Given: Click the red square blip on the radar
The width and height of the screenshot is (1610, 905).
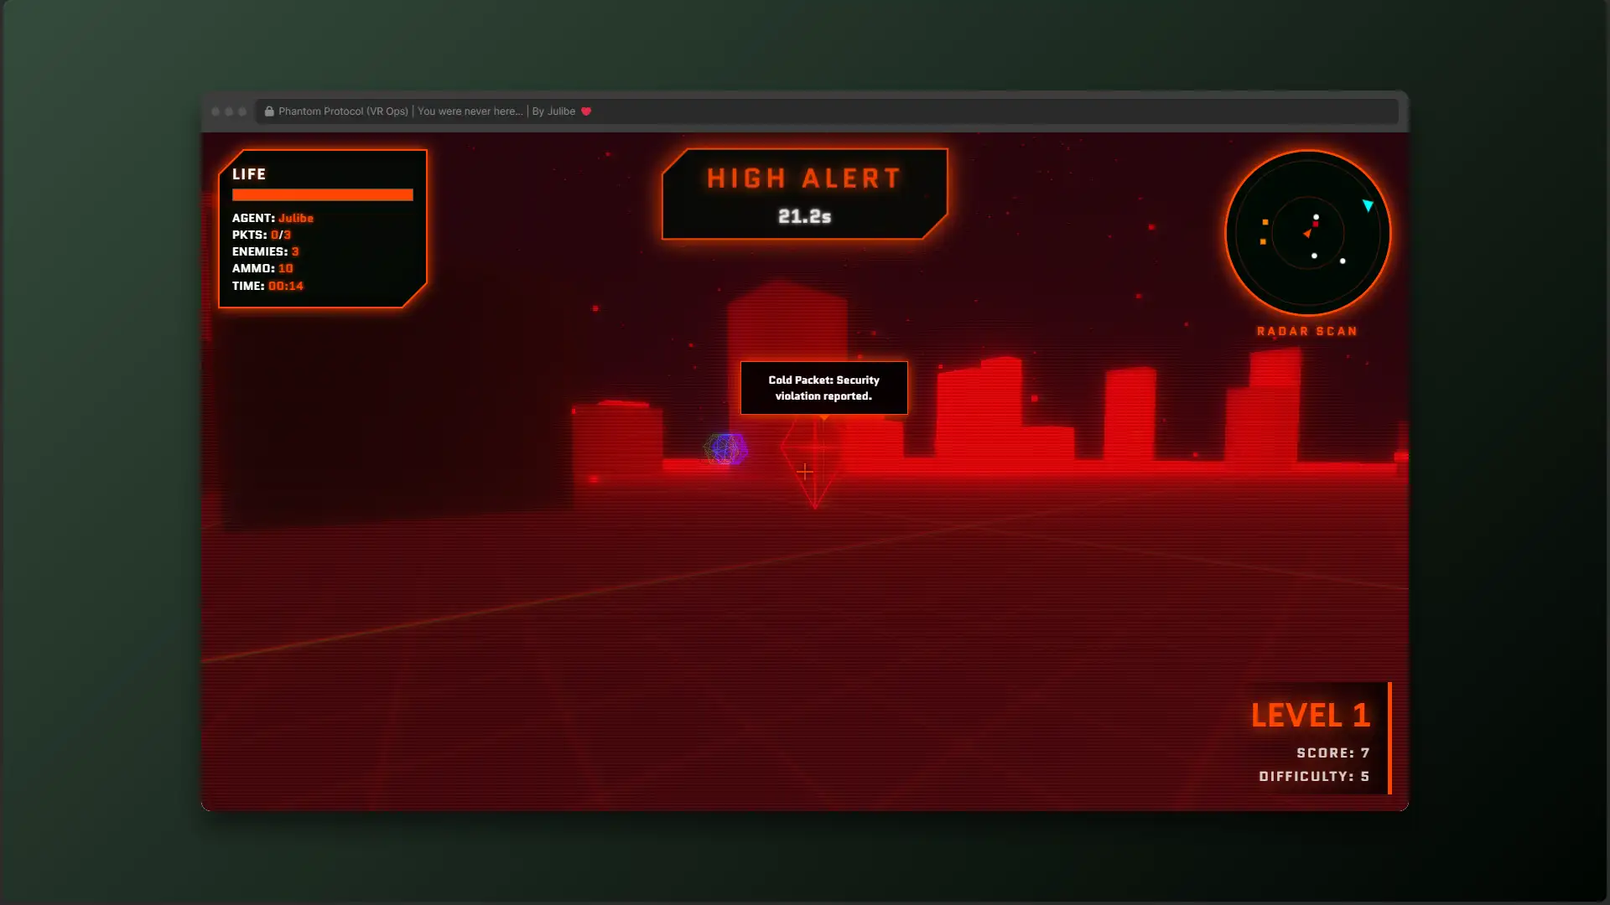Looking at the screenshot, I should (1316, 225).
